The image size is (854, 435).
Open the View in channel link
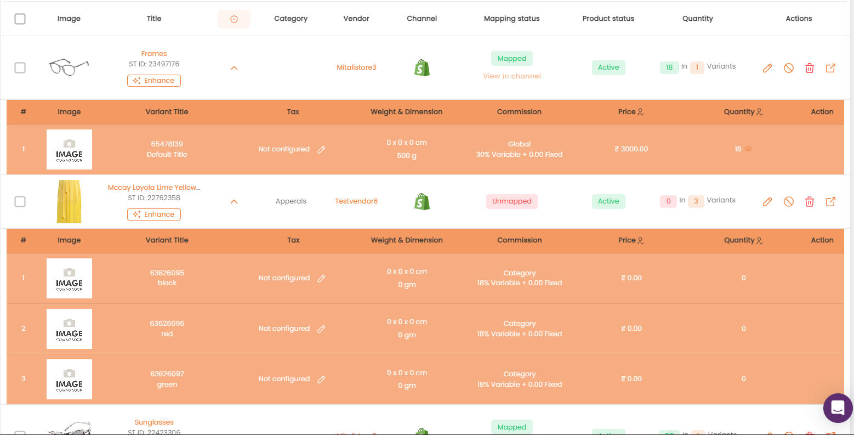[x=512, y=76]
